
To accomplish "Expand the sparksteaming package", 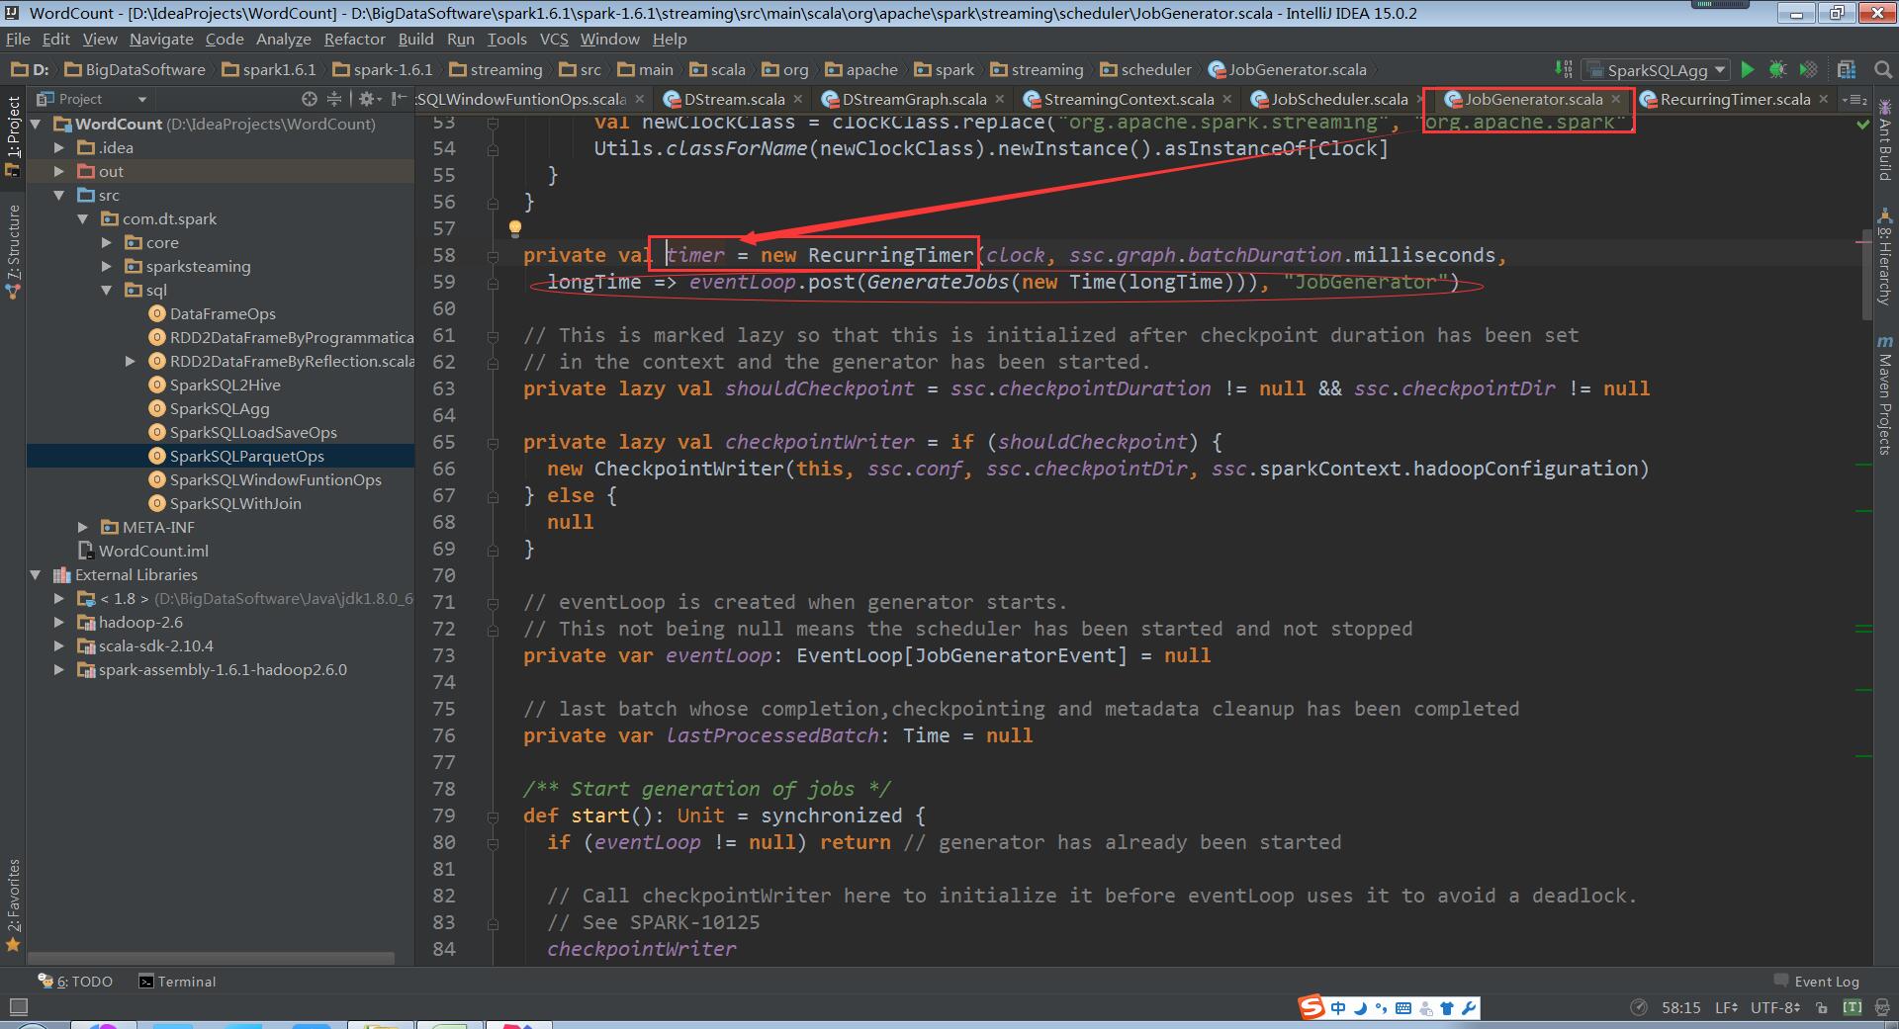I will pyautogui.click(x=107, y=266).
